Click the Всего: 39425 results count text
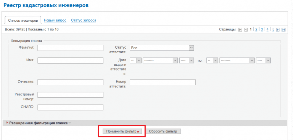Viewport: 293px width, 140px height. (16, 29)
